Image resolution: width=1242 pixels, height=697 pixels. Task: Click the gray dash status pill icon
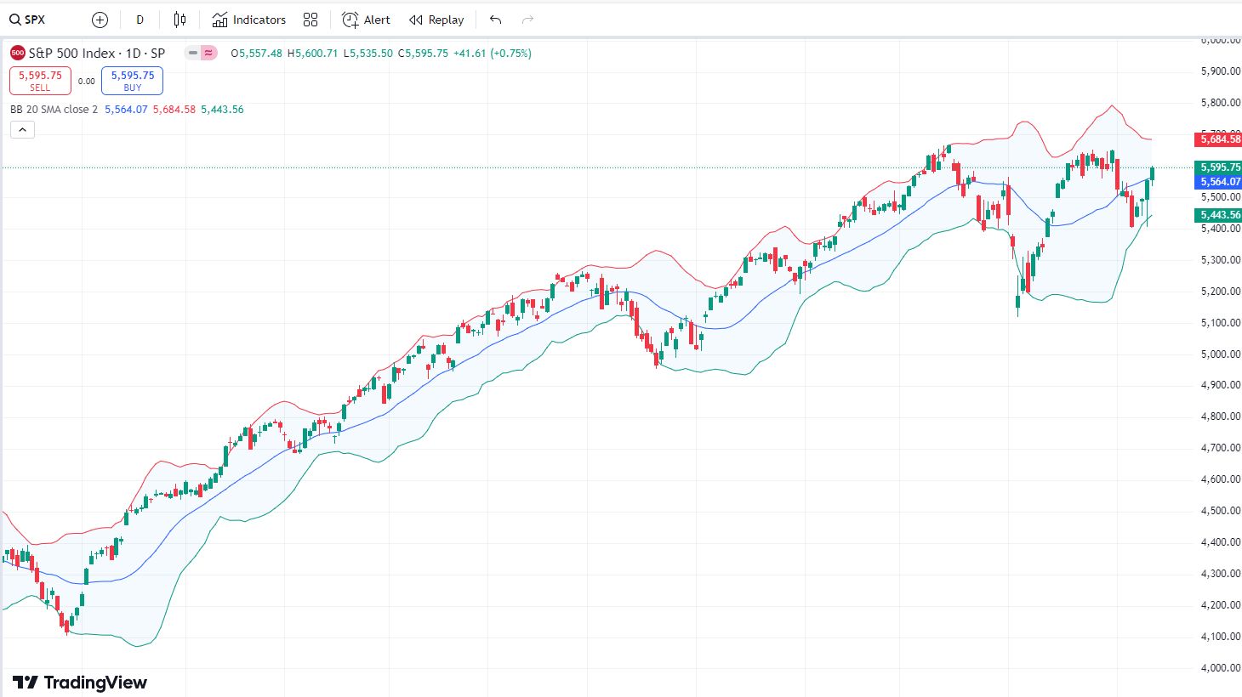tap(193, 53)
